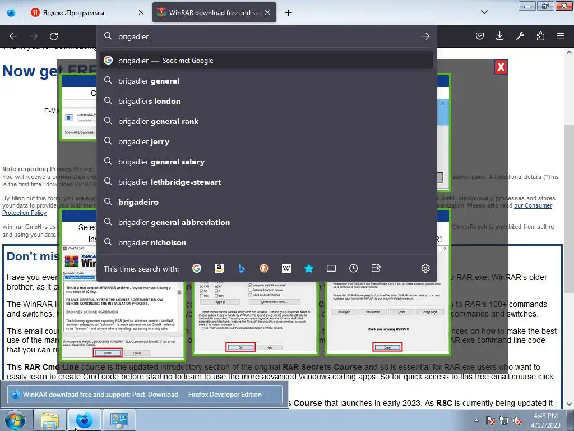Pick suggestion 'brigadier general salary'
Screen dimensions: 574x431
[266, 162]
